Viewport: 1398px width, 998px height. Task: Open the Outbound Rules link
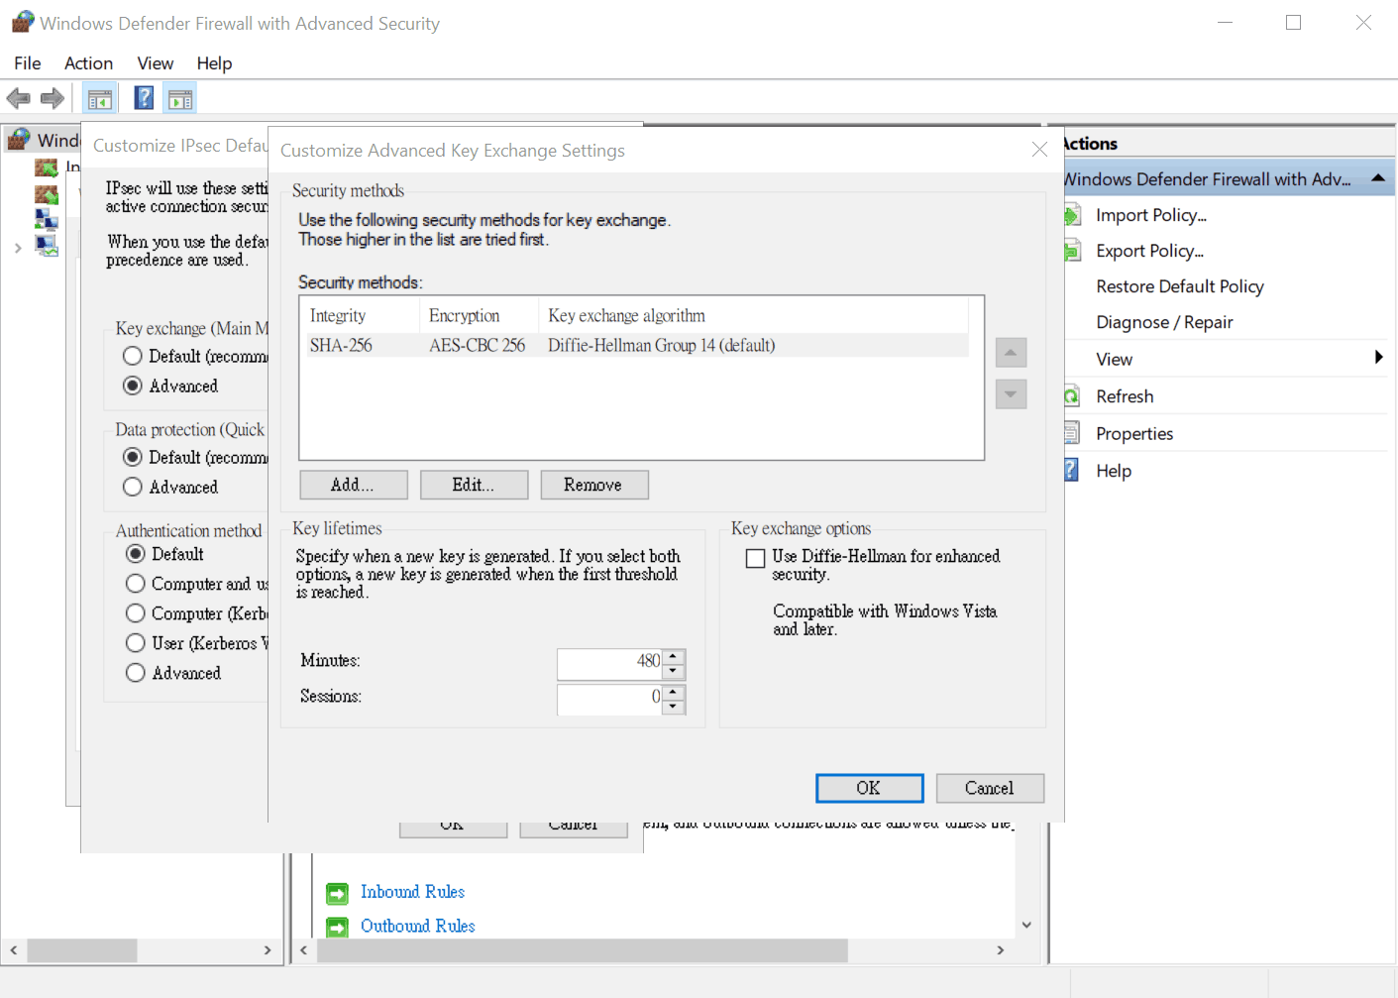pos(418,926)
